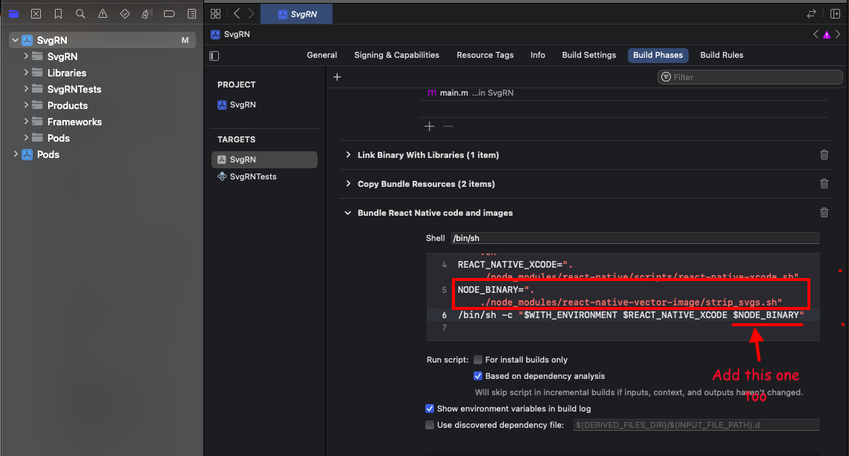Expand the SvgRNTests folder in the navigator
The width and height of the screenshot is (849, 456).
click(x=26, y=89)
